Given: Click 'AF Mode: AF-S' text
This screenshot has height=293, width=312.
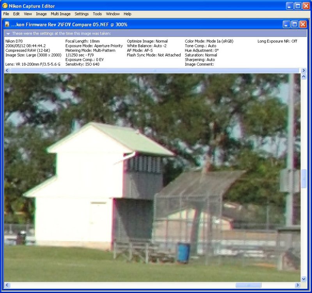Looking at the screenshot, I should [140, 51].
